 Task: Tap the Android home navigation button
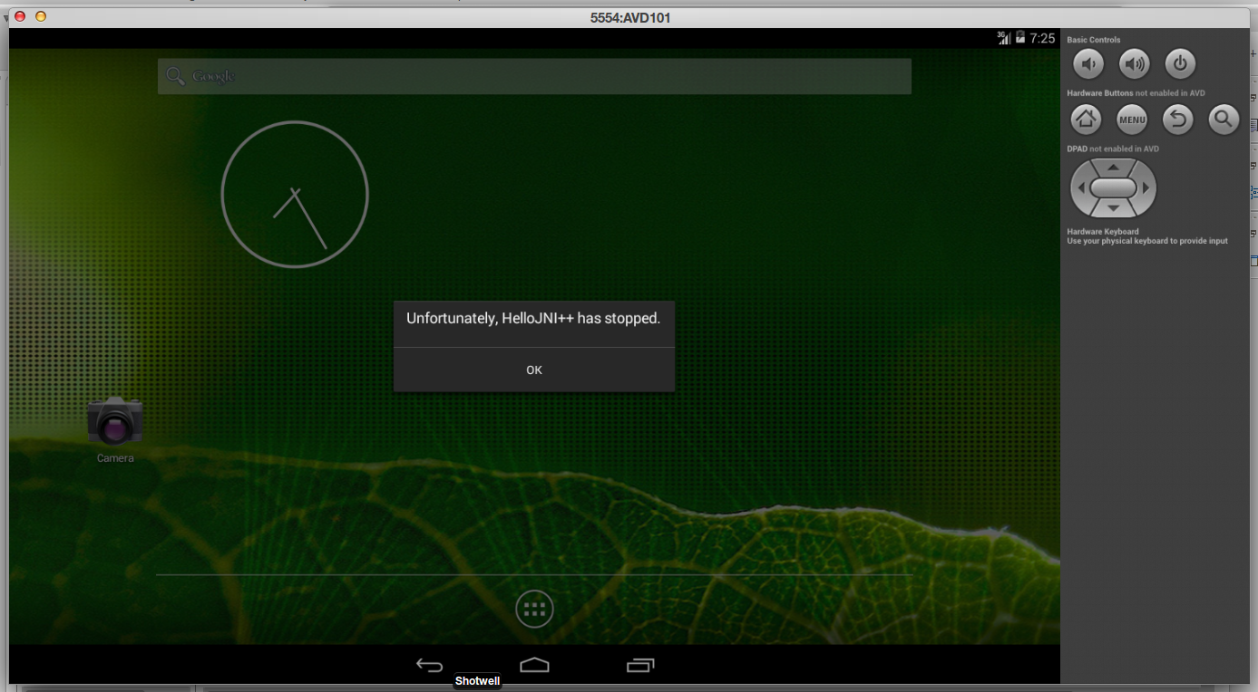[534, 665]
